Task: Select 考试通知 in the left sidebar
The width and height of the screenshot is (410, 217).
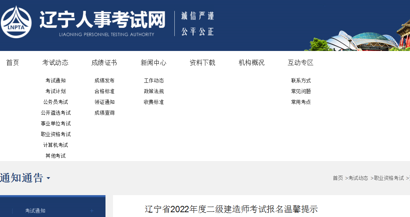Action: coord(35,211)
